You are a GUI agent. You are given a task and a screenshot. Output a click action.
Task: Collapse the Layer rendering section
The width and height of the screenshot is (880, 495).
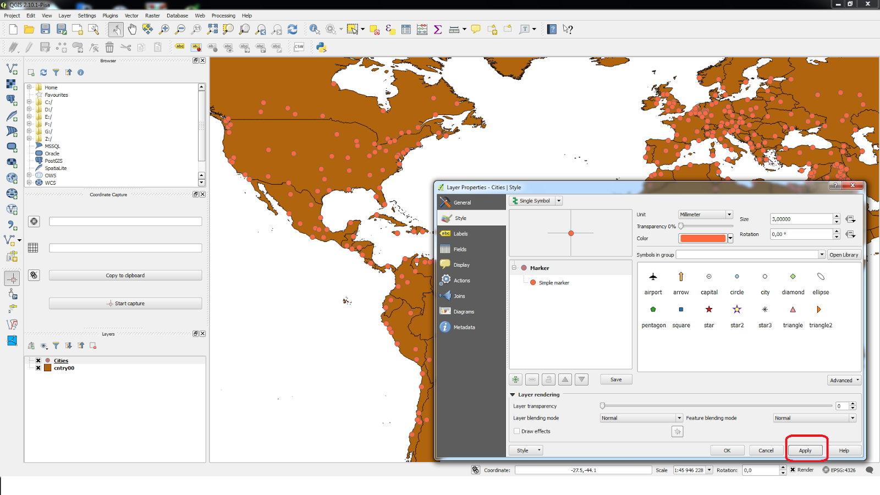pyautogui.click(x=512, y=394)
